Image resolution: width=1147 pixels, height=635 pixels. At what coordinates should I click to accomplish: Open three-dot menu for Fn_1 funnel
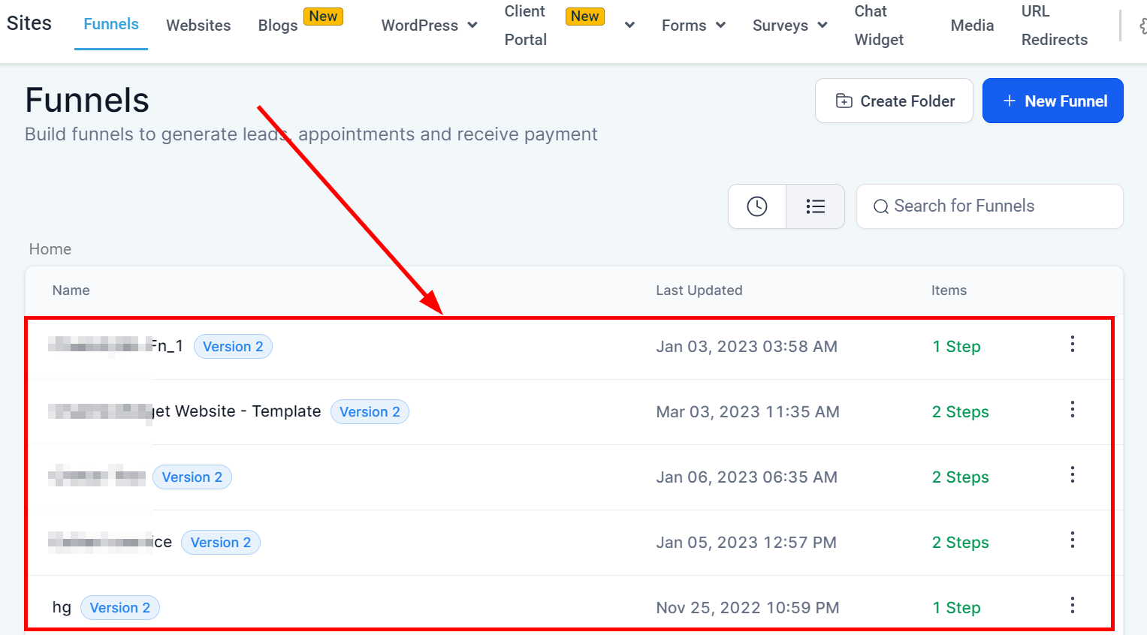[1072, 345]
